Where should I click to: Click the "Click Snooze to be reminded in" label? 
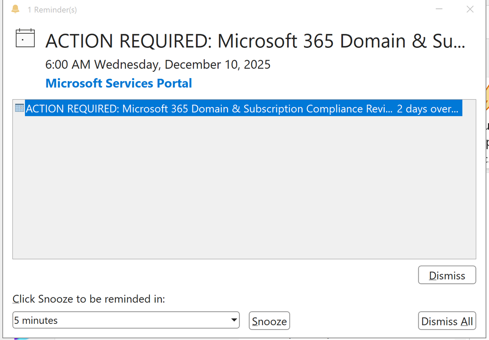(89, 299)
